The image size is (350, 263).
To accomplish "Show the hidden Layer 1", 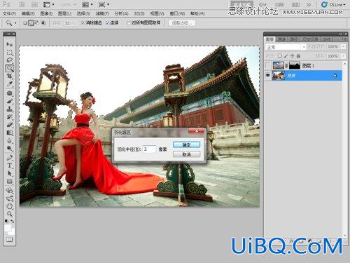I will coord(268,66).
